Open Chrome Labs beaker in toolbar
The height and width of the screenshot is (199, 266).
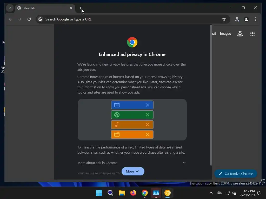(237, 19)
